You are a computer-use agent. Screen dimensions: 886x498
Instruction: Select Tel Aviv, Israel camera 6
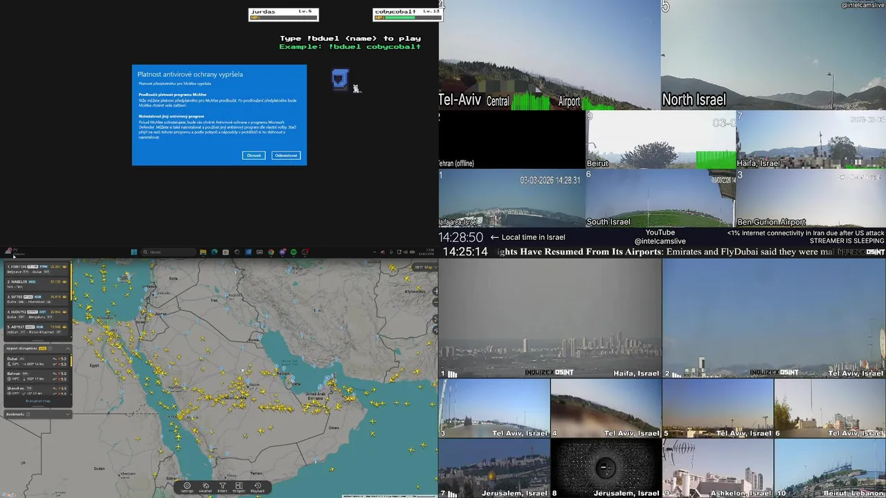pos(830,408)
